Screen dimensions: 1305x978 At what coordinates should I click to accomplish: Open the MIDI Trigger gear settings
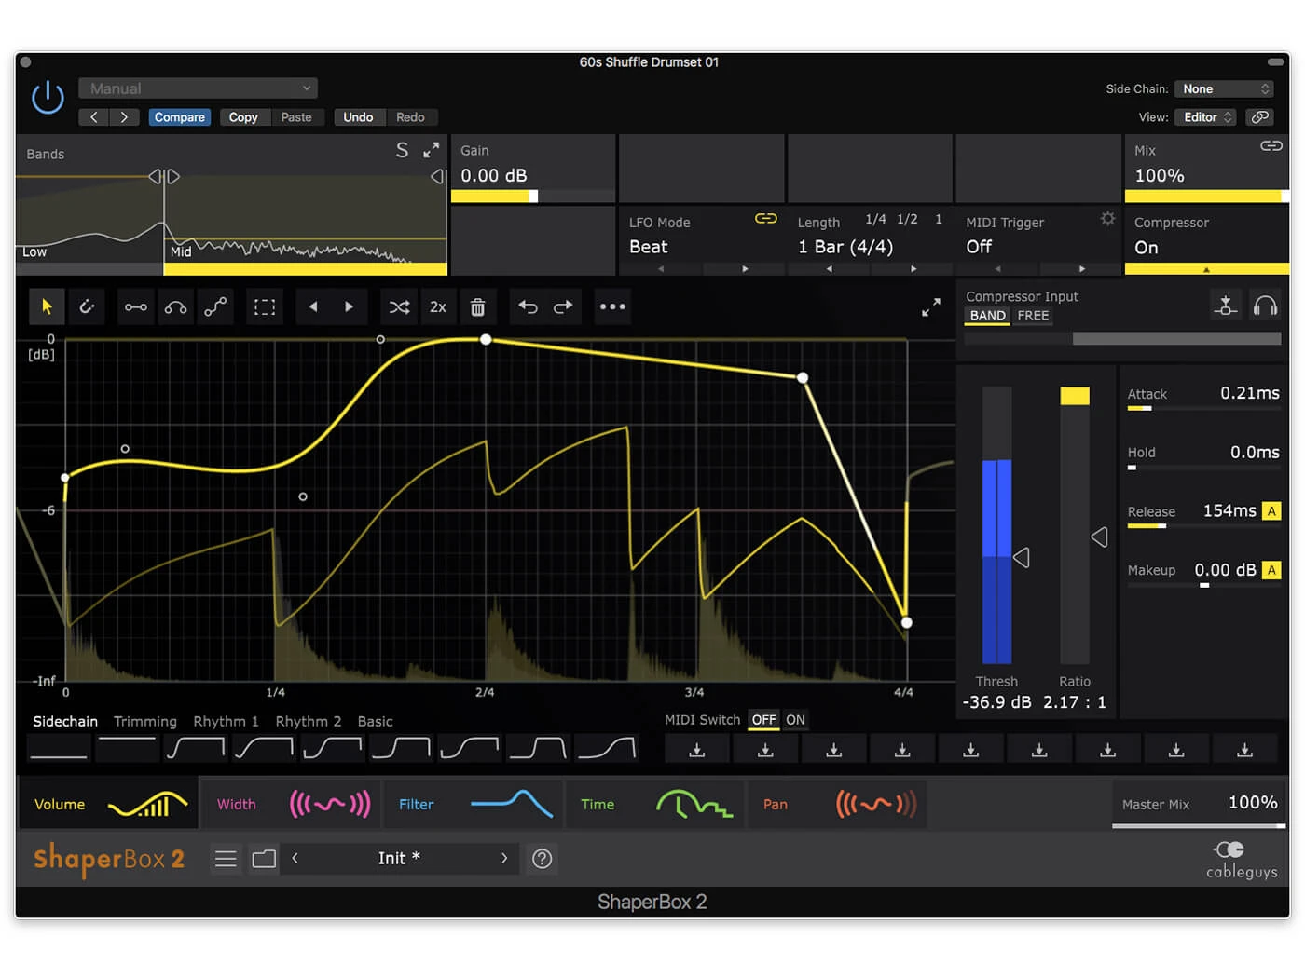[1107, 218]
